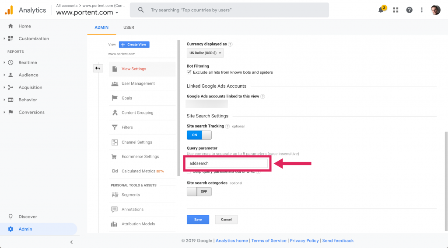Screen dimensions: 448x248
Task: Open the US Dollar currency dropdown
Action: 205,53
